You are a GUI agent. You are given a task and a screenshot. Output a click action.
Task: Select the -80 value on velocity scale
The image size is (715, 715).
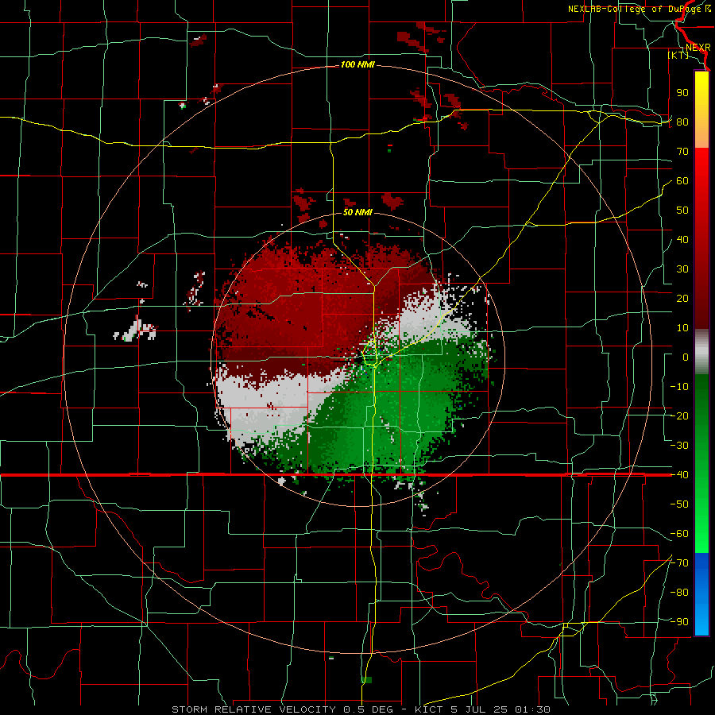tap(679, 593)
